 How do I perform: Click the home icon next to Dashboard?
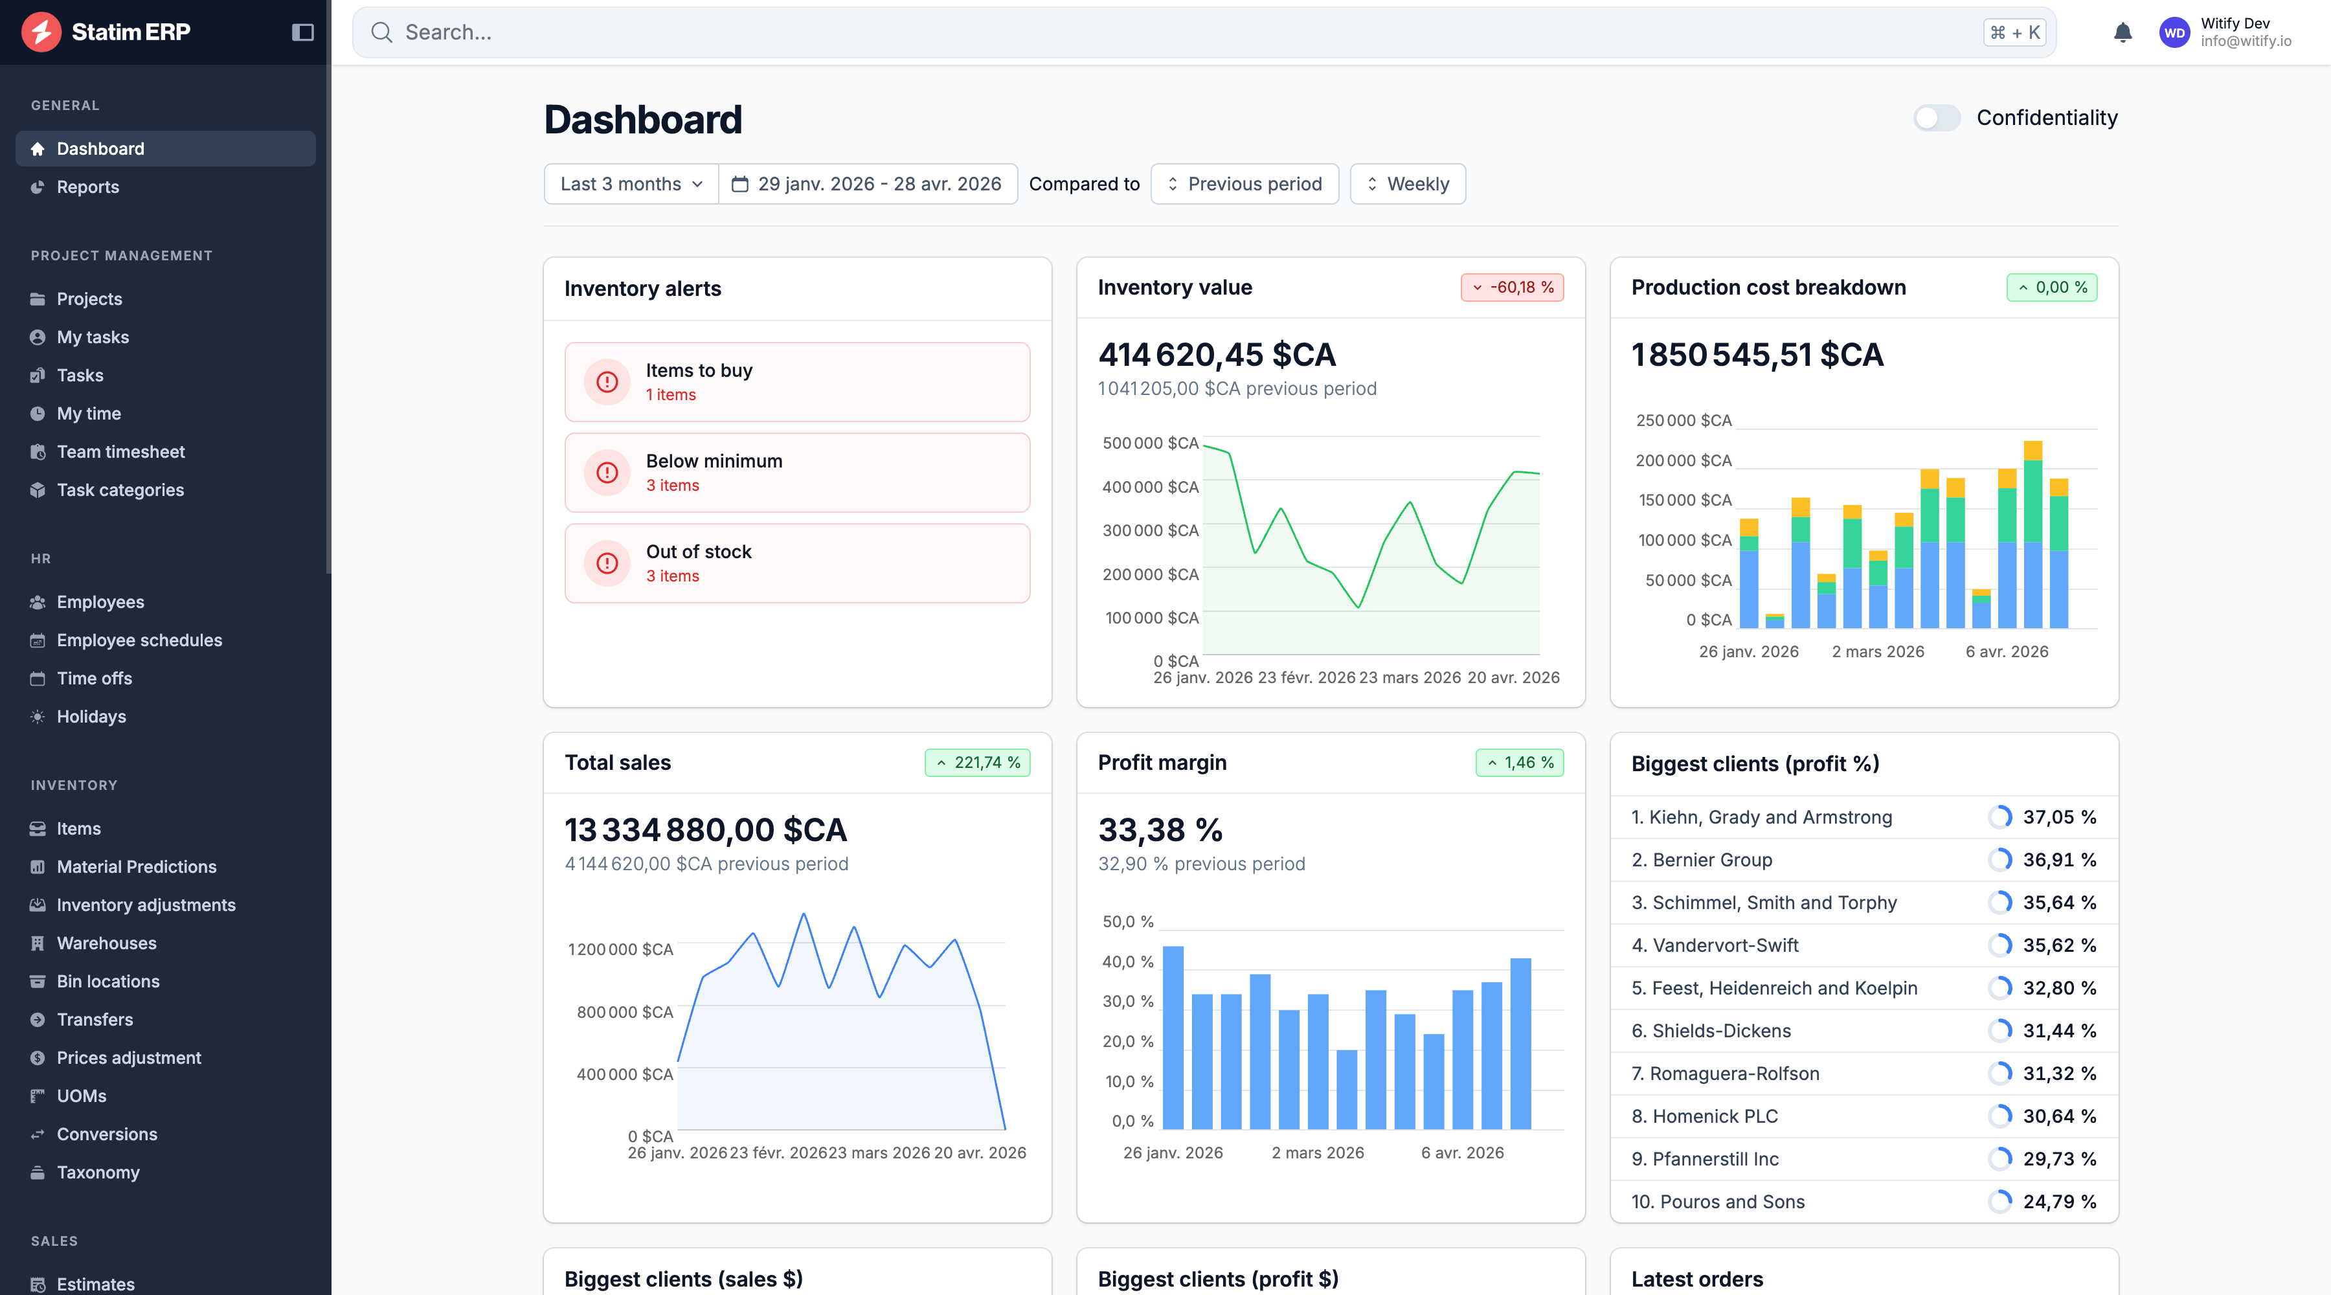[38, 148]
